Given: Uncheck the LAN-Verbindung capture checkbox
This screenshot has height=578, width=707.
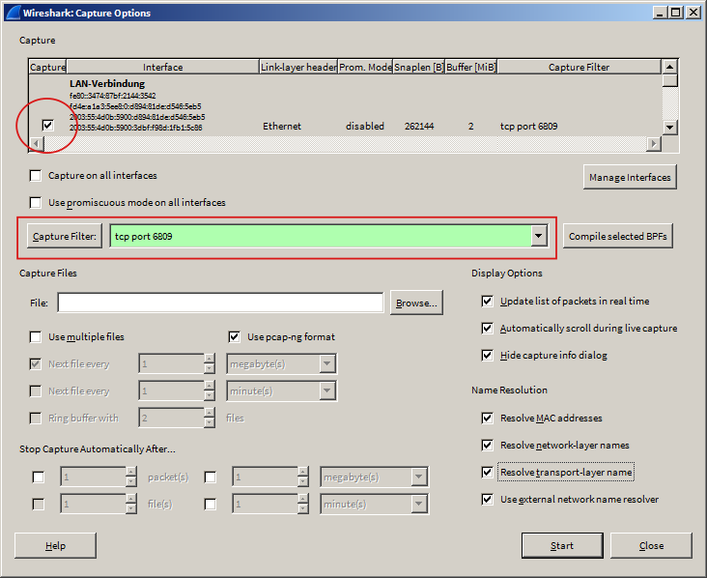Looking at the screenshot, I should click(47, 126).
